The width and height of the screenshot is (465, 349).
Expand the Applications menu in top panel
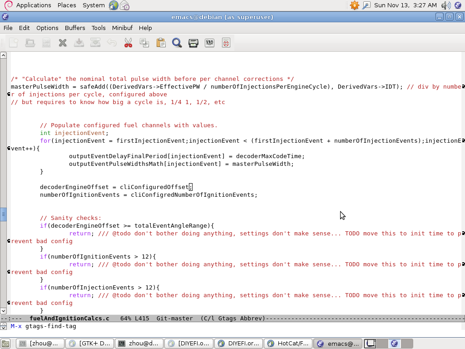[x=33, y=5]
